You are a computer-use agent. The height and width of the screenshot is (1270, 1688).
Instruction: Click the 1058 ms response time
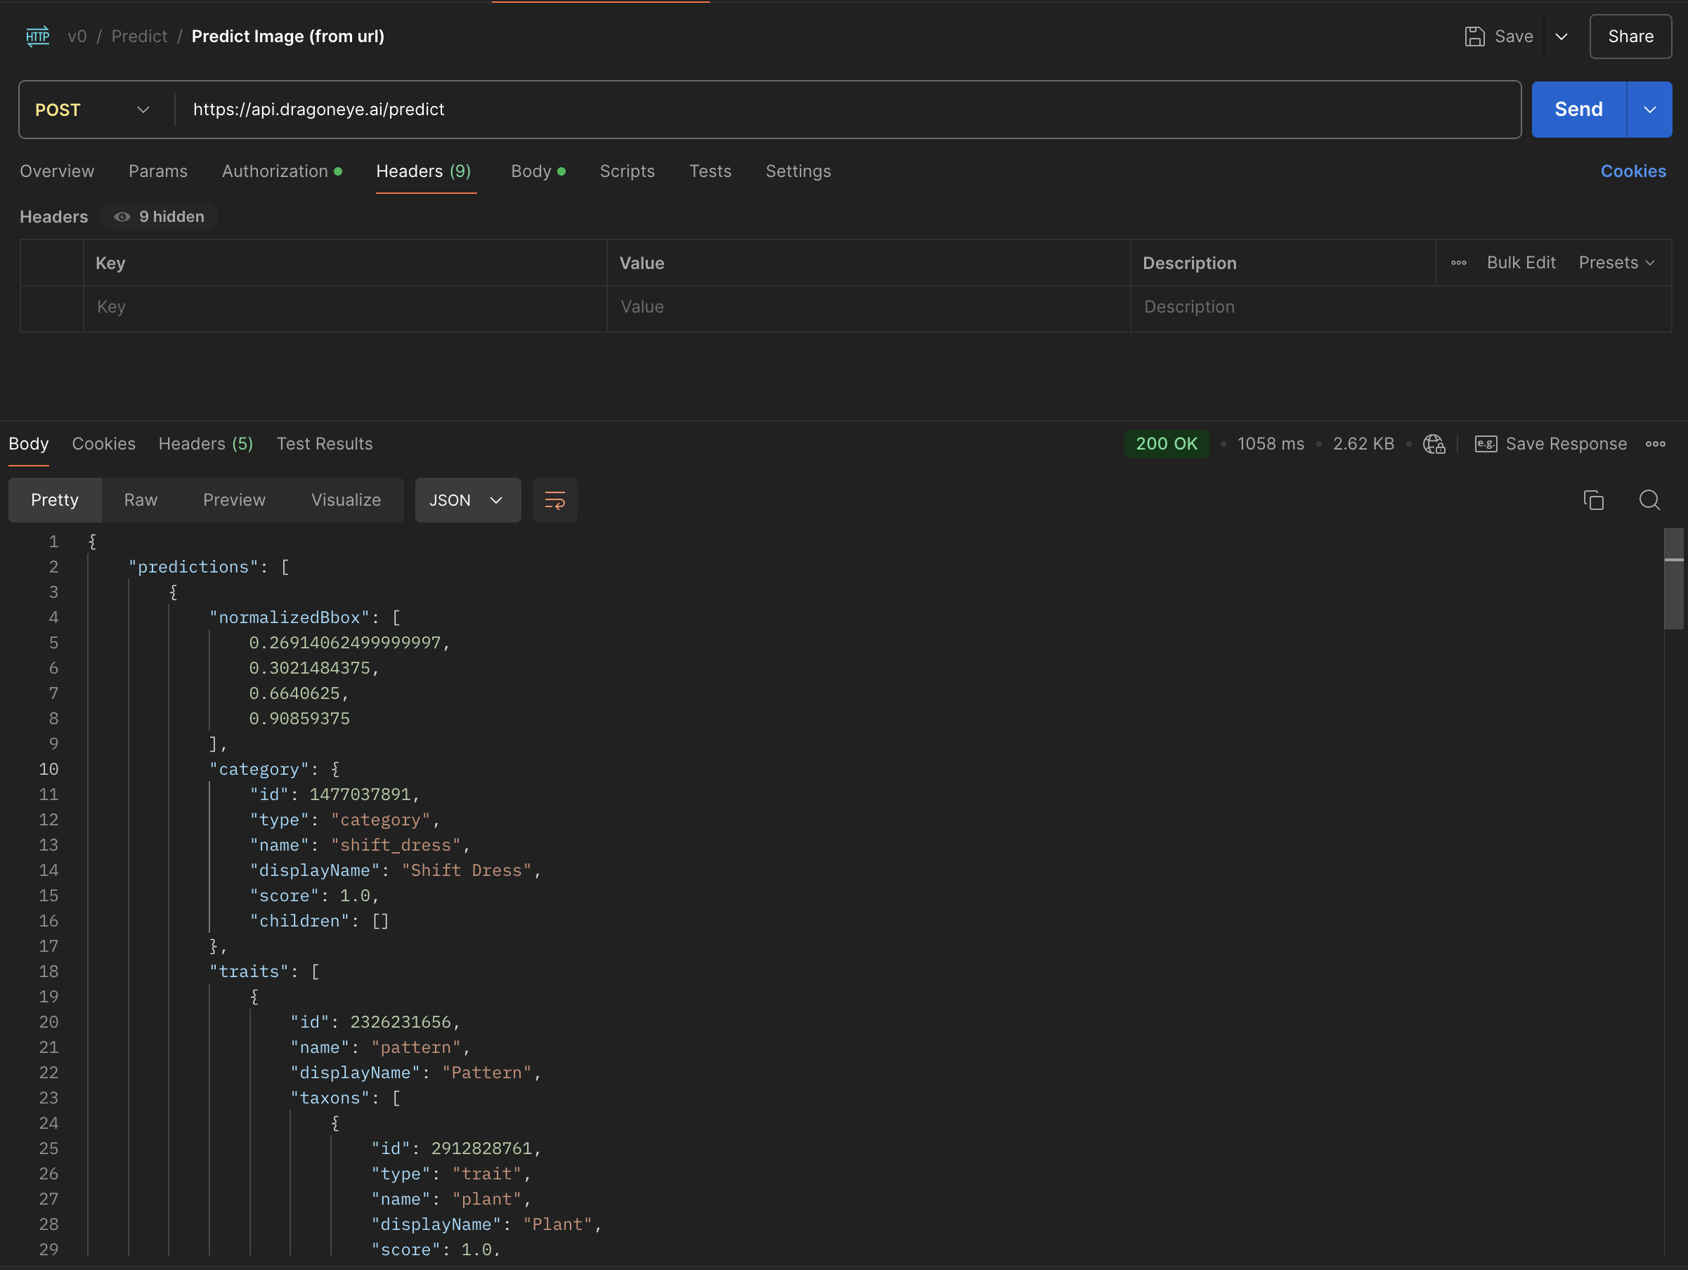(x=1271, y=444)
